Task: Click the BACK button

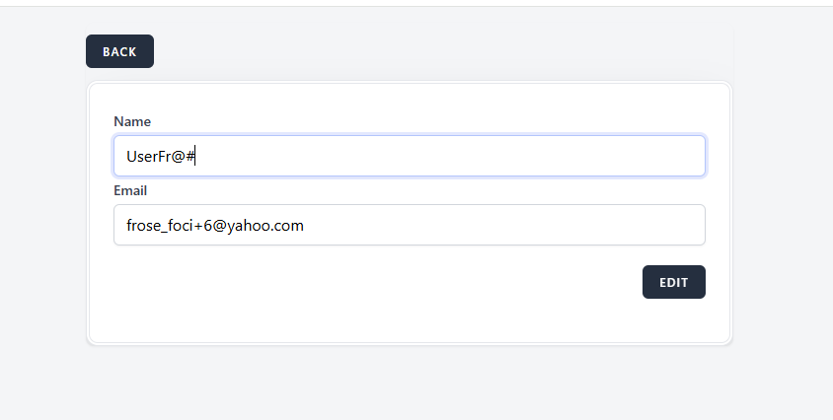Action: [x=119, y=51]
